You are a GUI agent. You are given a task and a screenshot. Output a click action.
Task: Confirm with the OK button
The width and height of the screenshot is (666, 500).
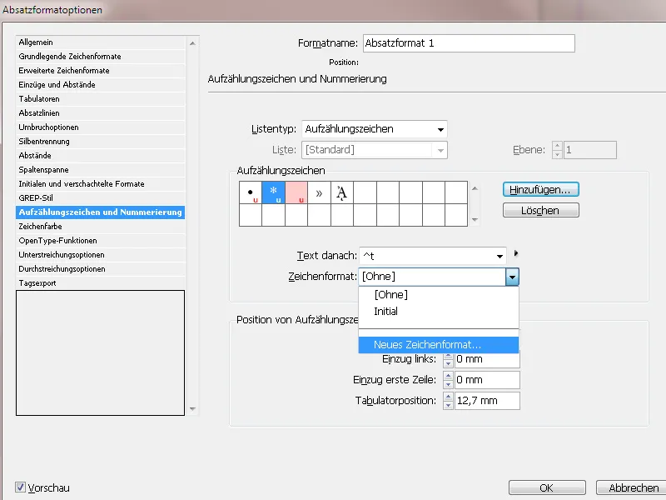point(547,487)
